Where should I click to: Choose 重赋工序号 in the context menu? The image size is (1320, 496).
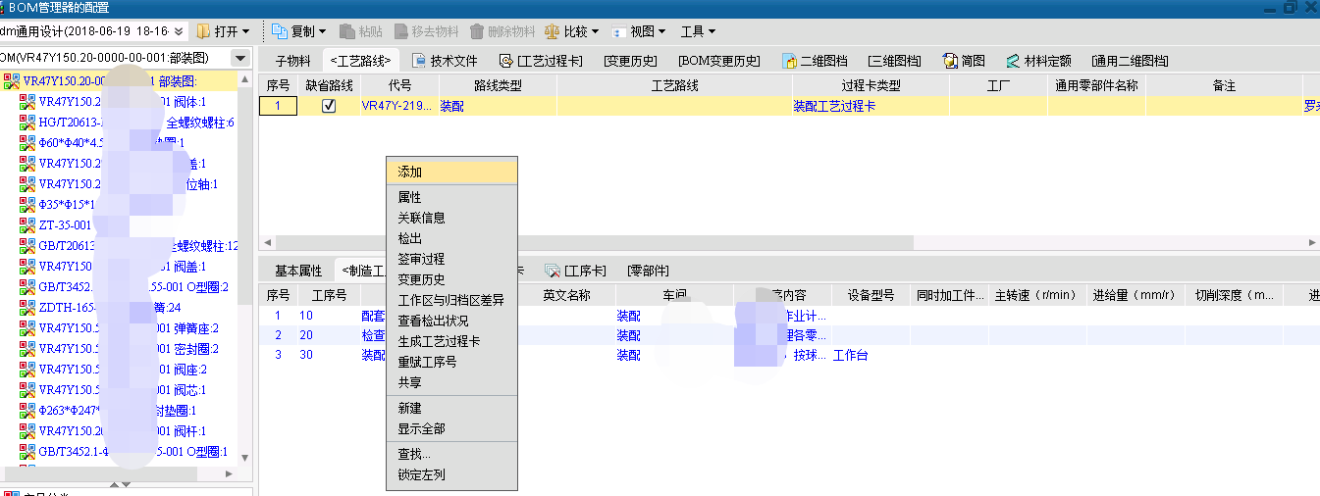(451, 362)
